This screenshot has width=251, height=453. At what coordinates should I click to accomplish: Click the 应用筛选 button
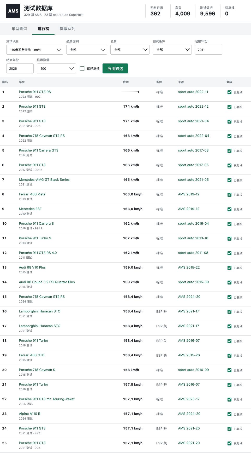tap(115, 68)
